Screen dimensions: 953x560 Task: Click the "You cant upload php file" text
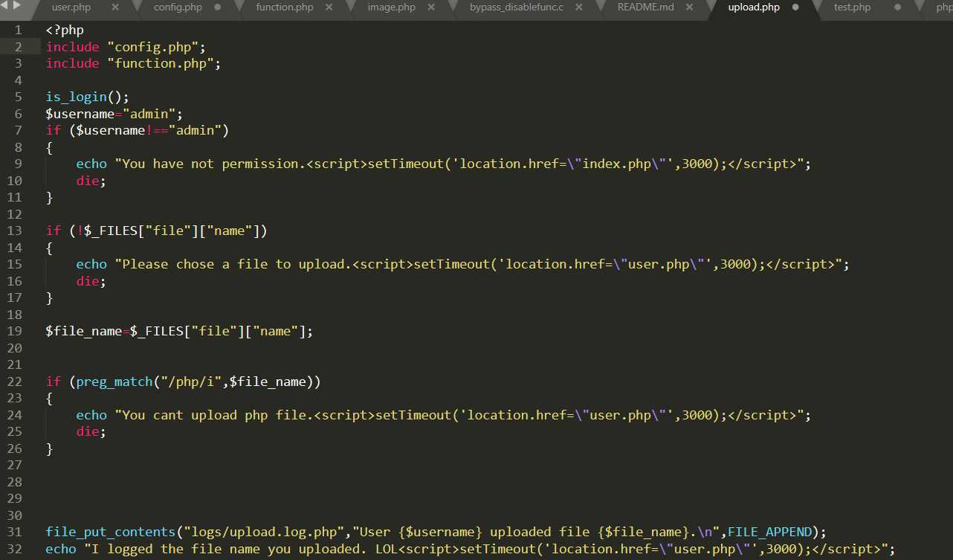pos(218,415)
